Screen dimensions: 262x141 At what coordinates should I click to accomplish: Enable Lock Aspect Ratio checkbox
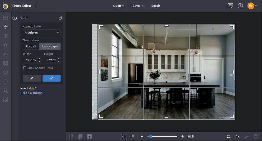click(x=25, y=68)
